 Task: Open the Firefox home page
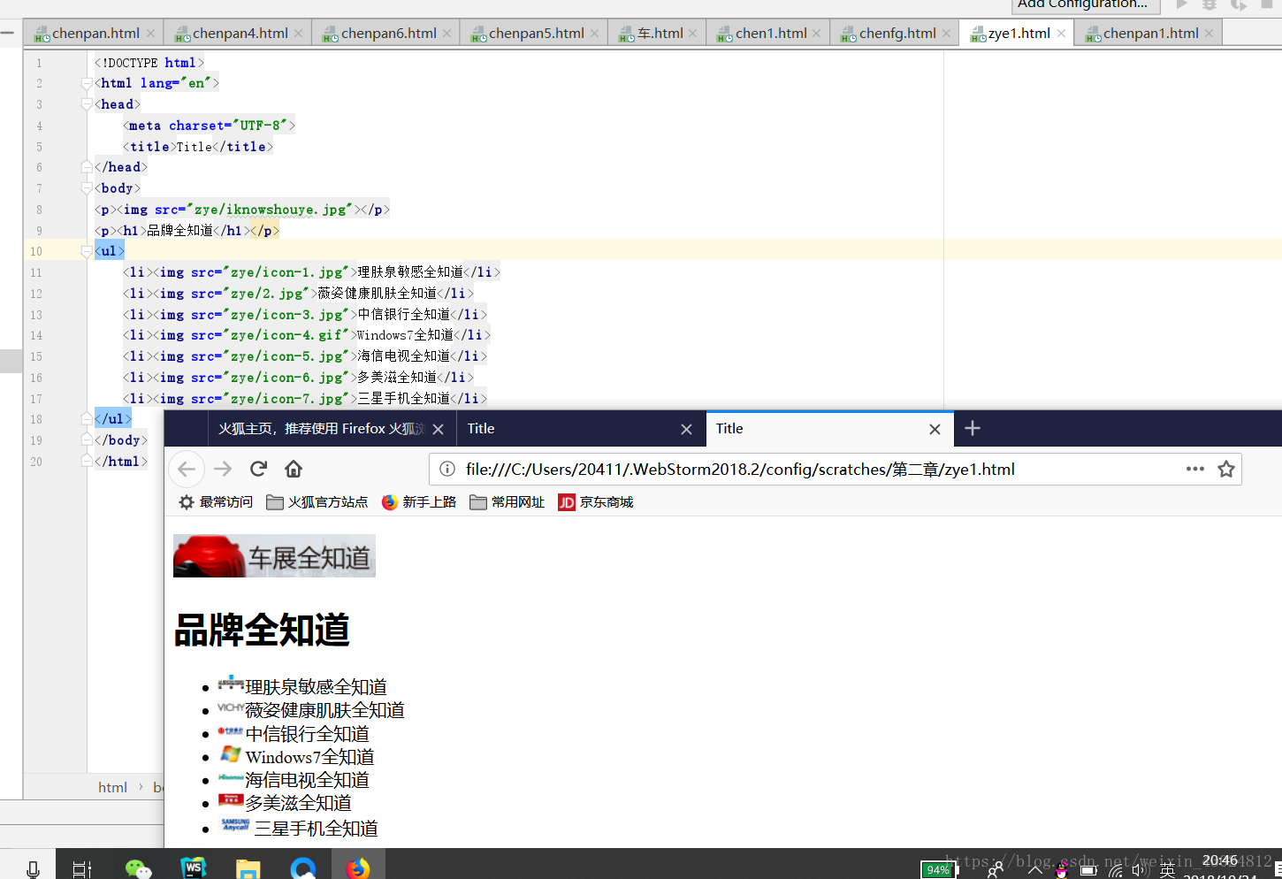(x=294, y=469)
